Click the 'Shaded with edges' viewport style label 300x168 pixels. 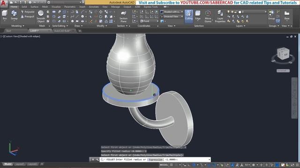pyautogui.click(x=30, y=36)
